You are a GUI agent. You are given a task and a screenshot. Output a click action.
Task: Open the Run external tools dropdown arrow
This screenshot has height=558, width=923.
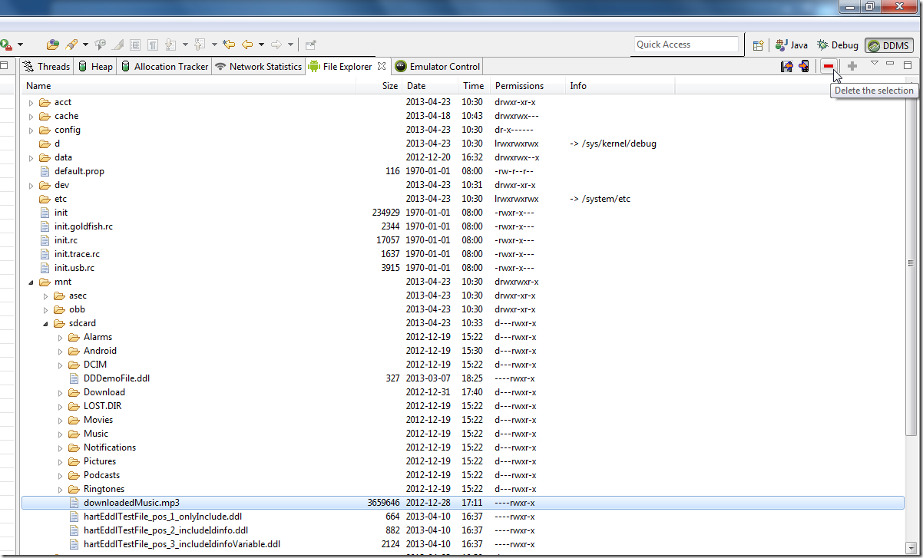[19, 45]
